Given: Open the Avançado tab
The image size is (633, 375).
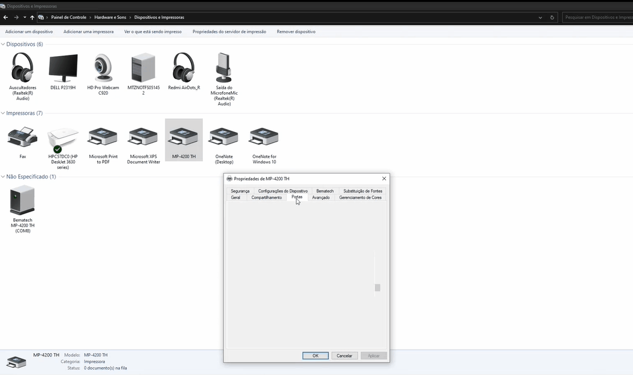Looking at the screenshot, I should [321, 197].
